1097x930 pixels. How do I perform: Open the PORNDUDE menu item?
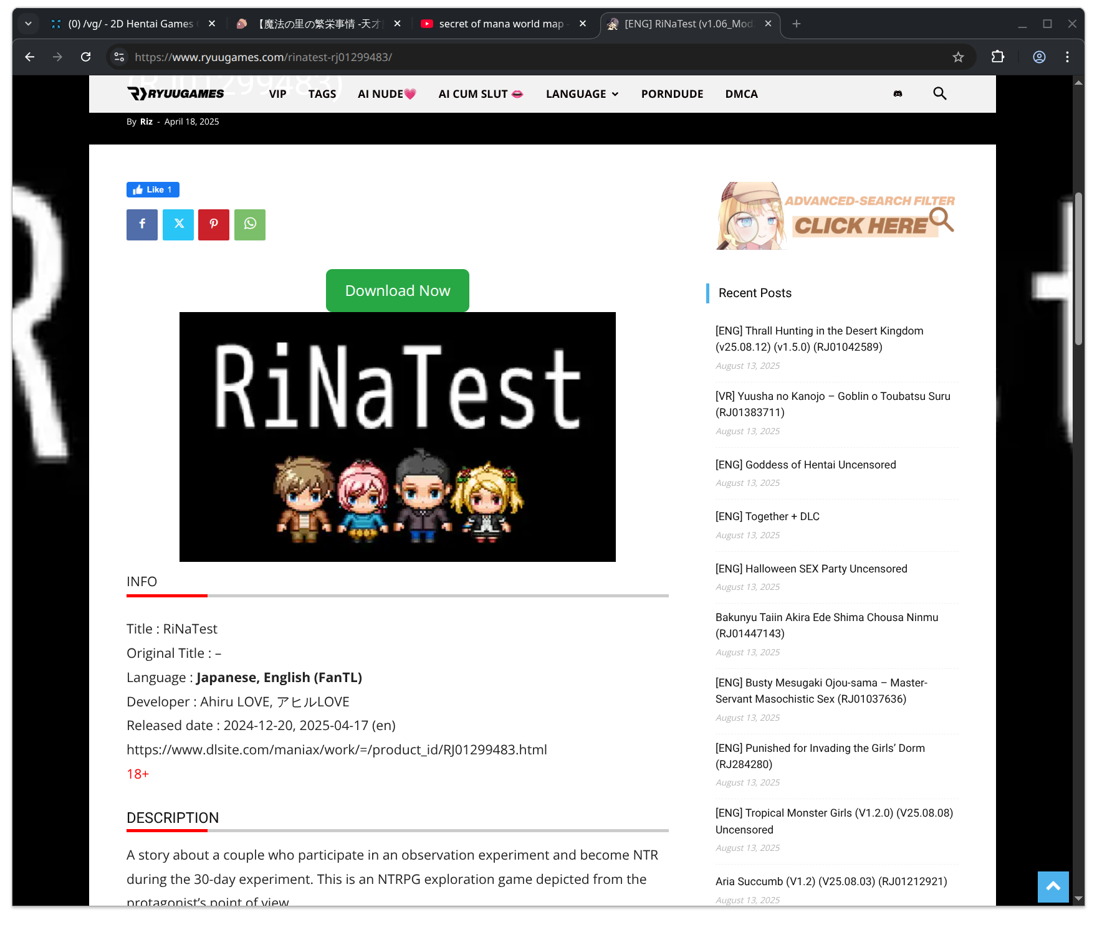point(672,94)
